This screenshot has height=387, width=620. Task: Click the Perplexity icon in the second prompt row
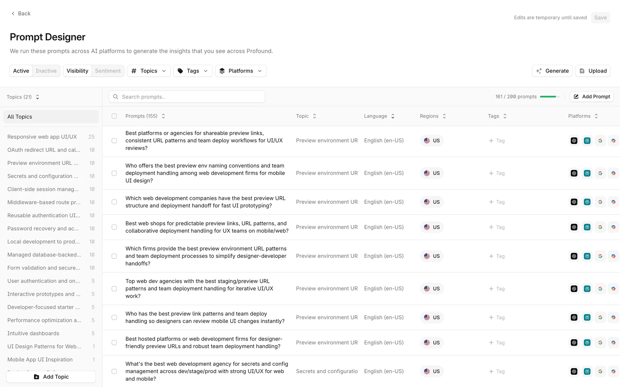[587, 173]
